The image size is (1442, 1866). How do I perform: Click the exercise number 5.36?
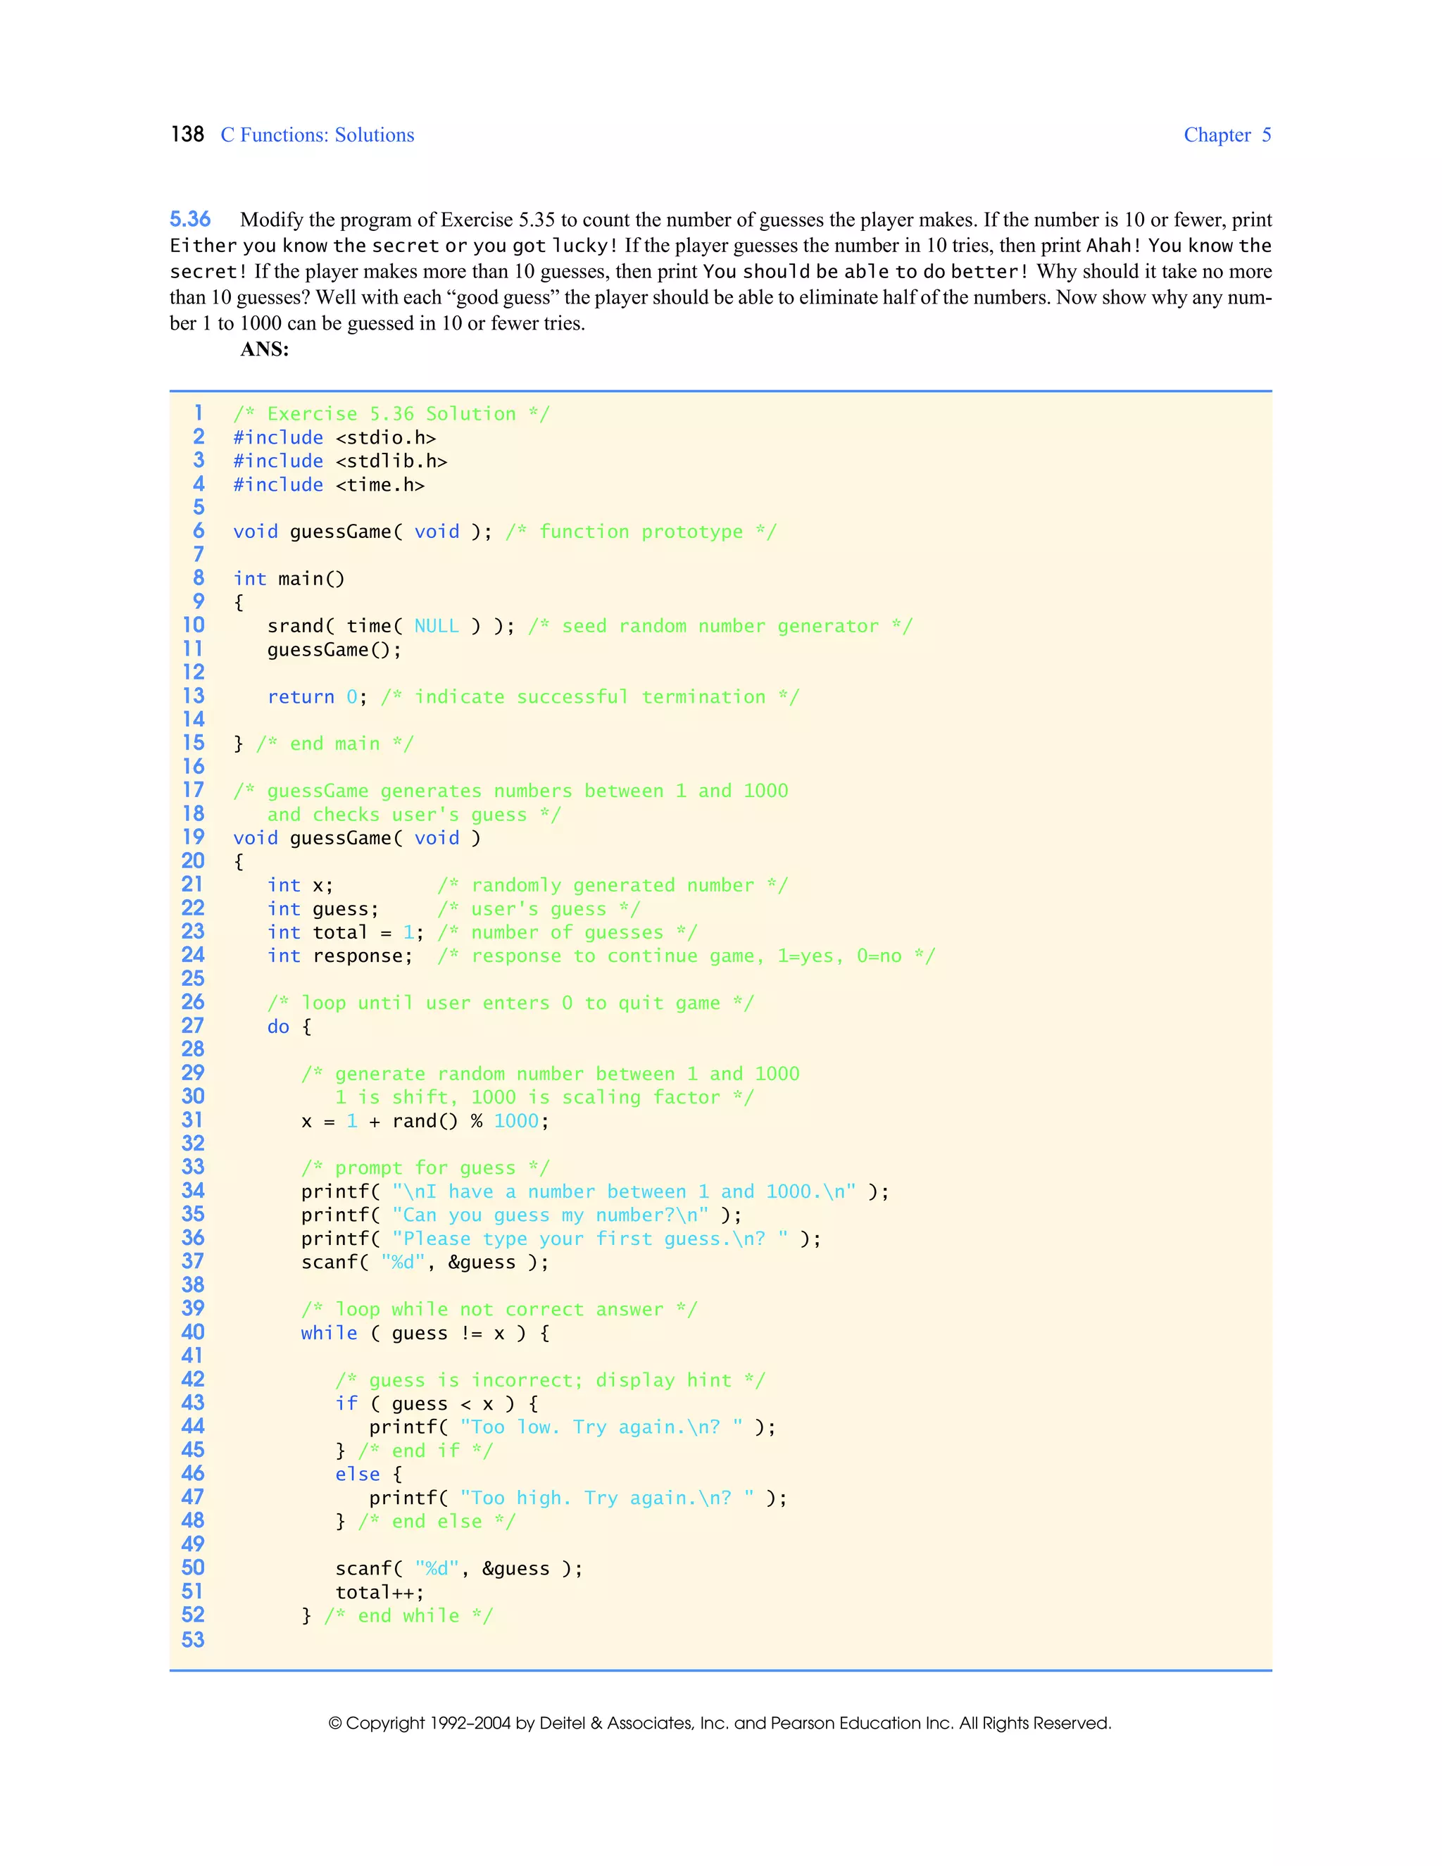pos(189,220)
